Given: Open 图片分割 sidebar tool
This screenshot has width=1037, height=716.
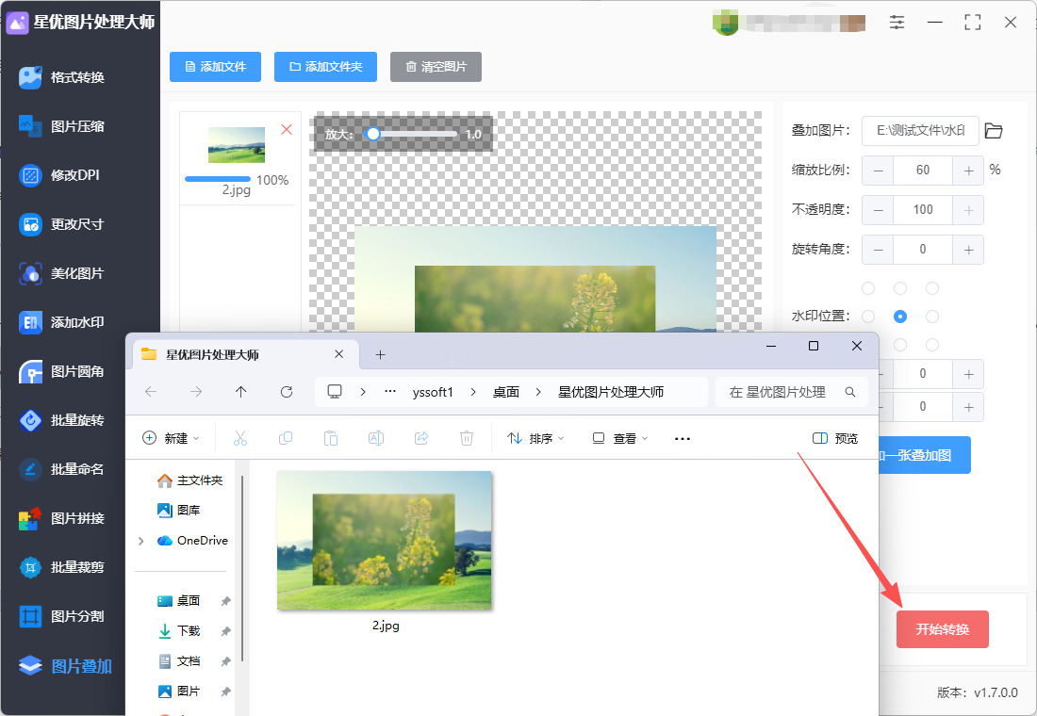Looking at the screenshot, I should coord(61,616).
